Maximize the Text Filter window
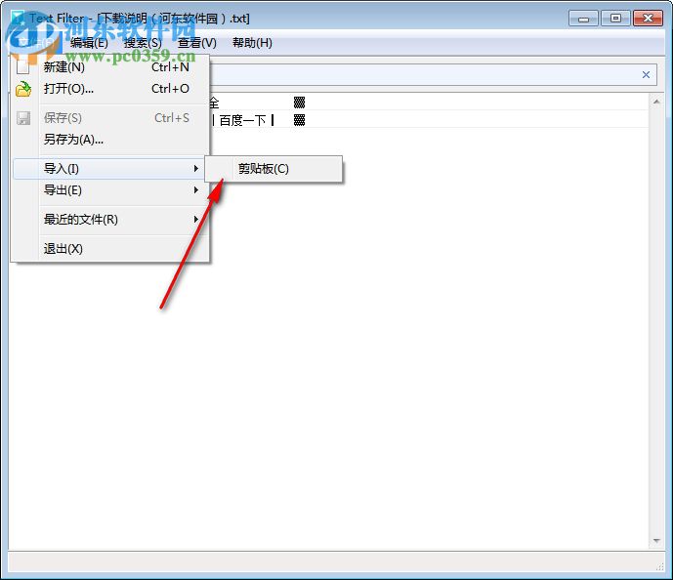Viewport: 673px width, 580px height. [x=615, y=19]
